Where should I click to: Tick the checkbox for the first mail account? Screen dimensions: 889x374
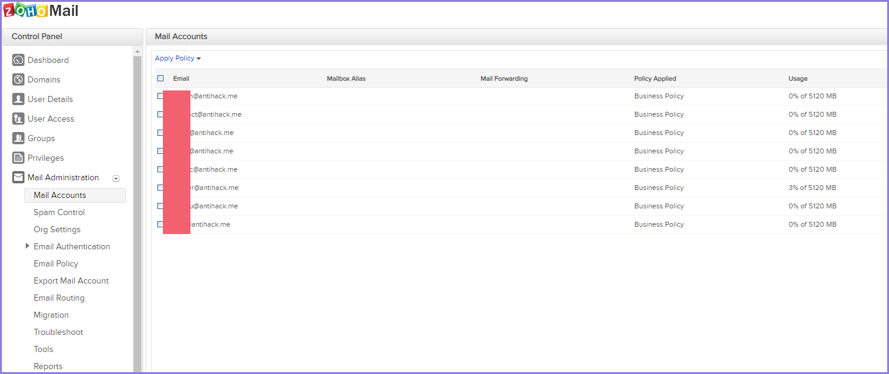point(160,95)
